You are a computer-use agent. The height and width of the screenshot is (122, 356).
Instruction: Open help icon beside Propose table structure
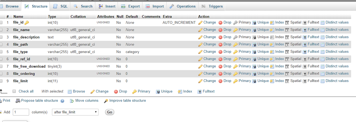point(62,101)
